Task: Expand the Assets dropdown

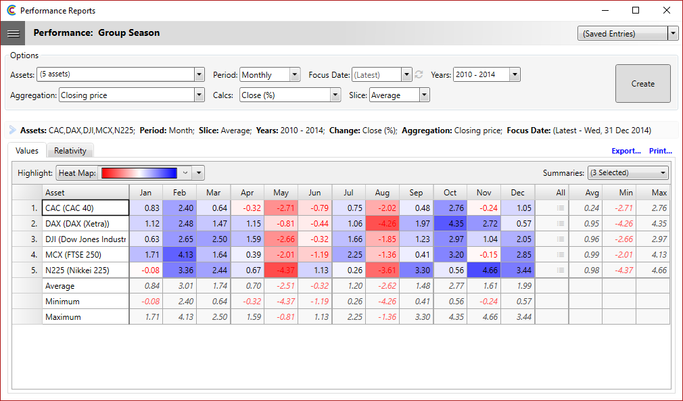Action: click(199, 75)
